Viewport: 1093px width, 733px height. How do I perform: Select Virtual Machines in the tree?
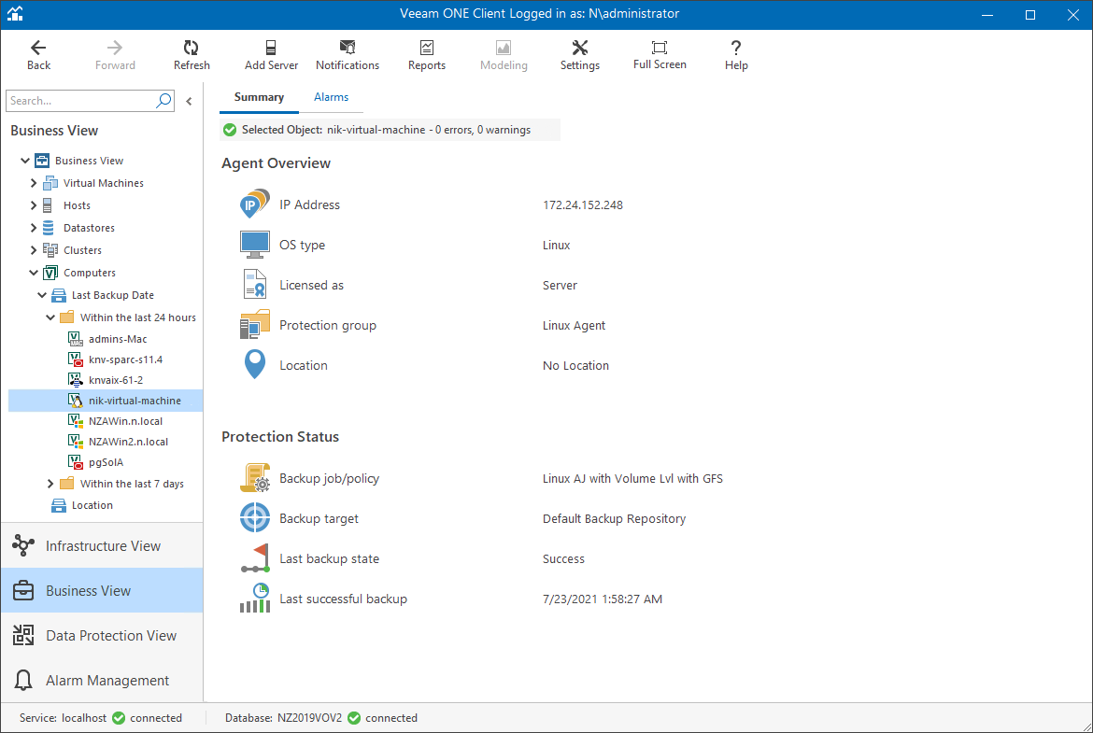click(103, 183)
